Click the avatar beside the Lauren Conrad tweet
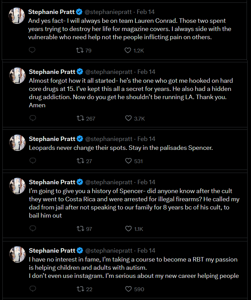The height and width of the screenshot is (300, 251). tap(16, 15)
